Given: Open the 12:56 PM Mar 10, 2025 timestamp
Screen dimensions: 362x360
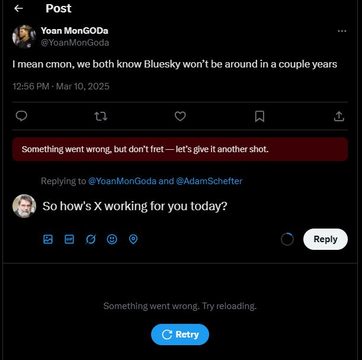Looking at the screenshot, I should point(61,86).
